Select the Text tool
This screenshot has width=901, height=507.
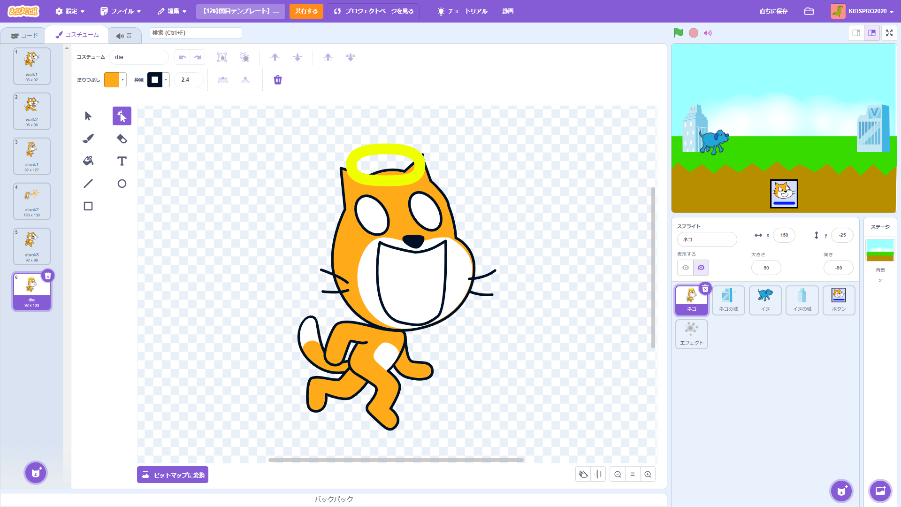coord(122,161)
